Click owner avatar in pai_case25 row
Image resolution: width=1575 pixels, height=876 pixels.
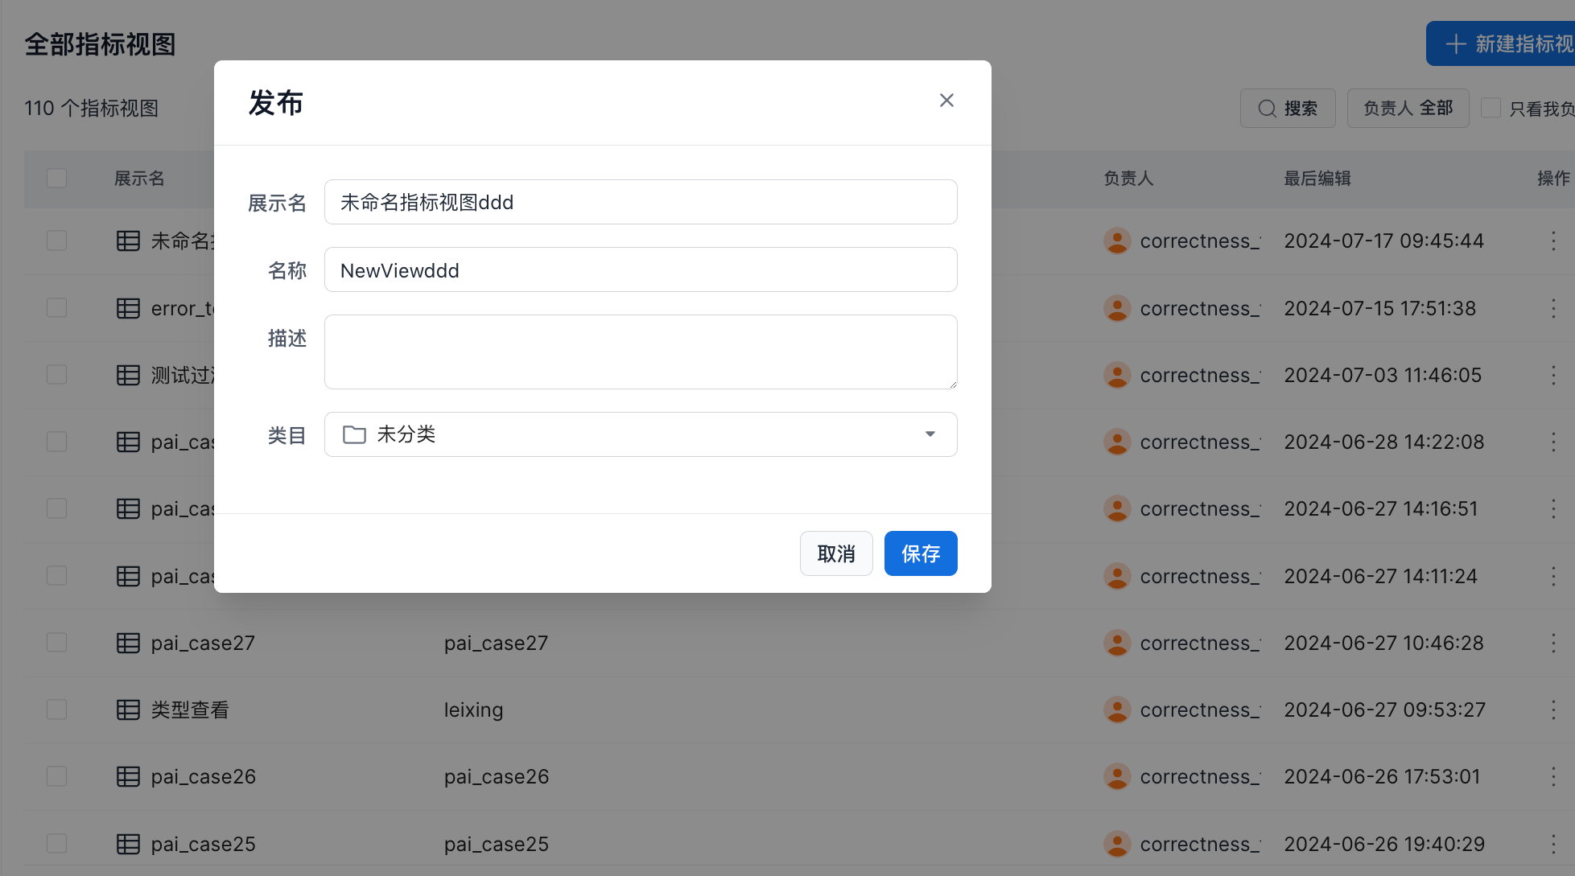click(1116, 843)
